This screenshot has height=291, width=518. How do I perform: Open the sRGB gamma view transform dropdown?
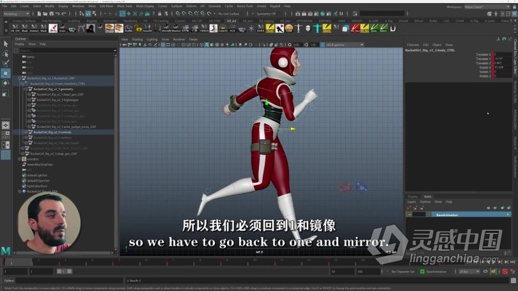(x=345, y=45)
